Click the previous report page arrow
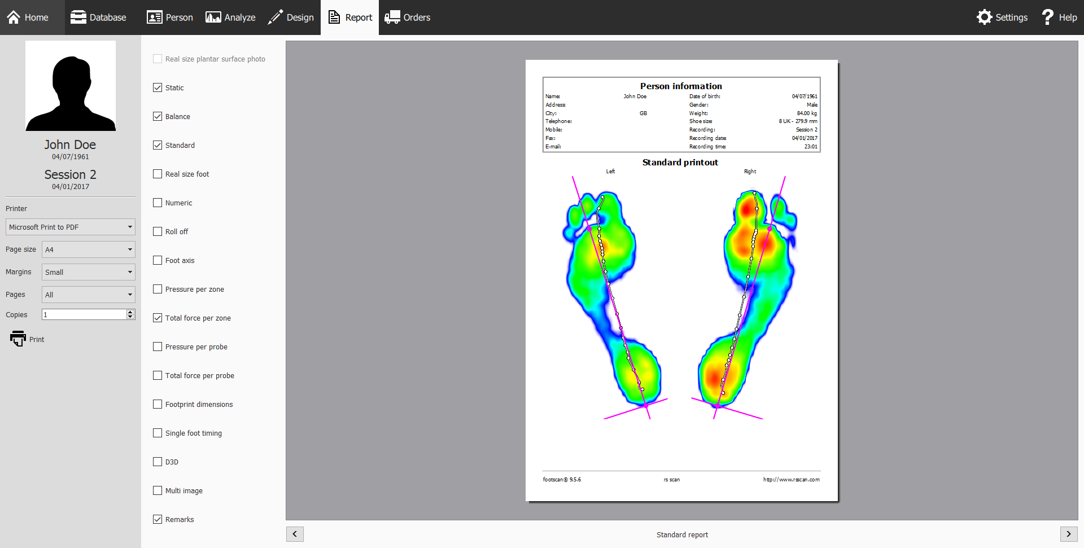This screenshot has width=1084, height=548. 295,534
